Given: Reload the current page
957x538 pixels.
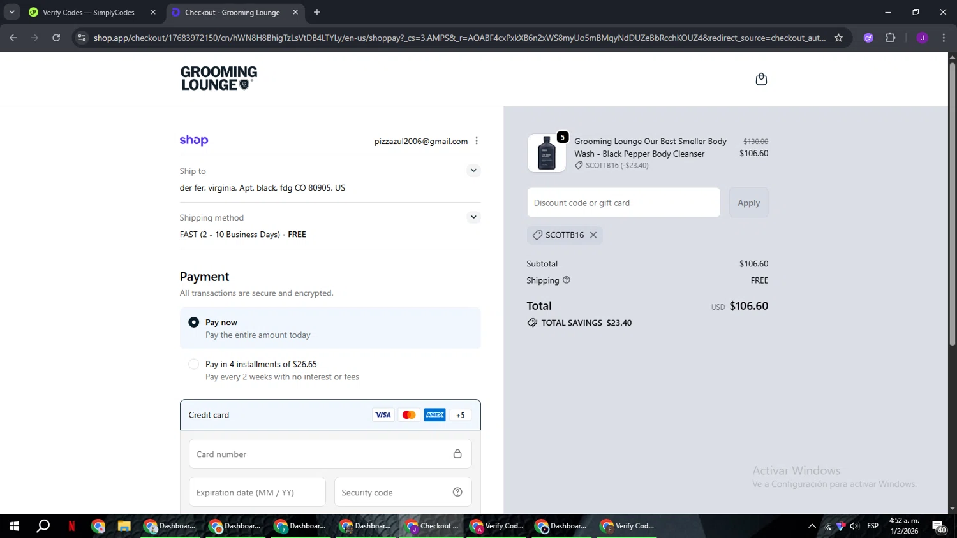Looking at the screenshot, I should (56, 38).
